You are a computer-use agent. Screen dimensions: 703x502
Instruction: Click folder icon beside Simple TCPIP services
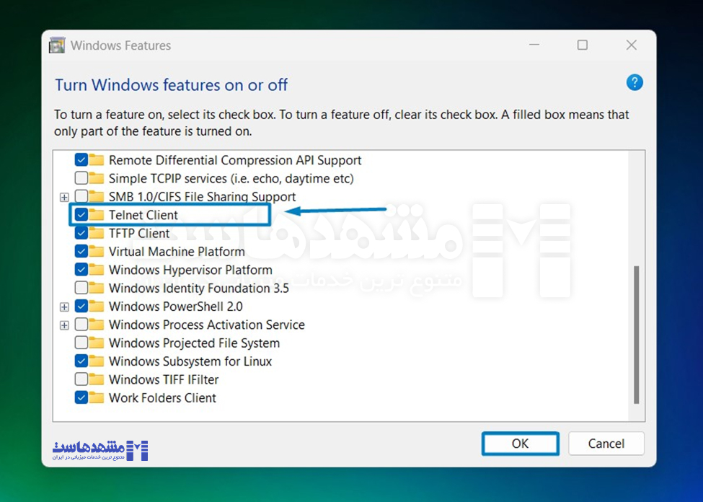[96, 178]
